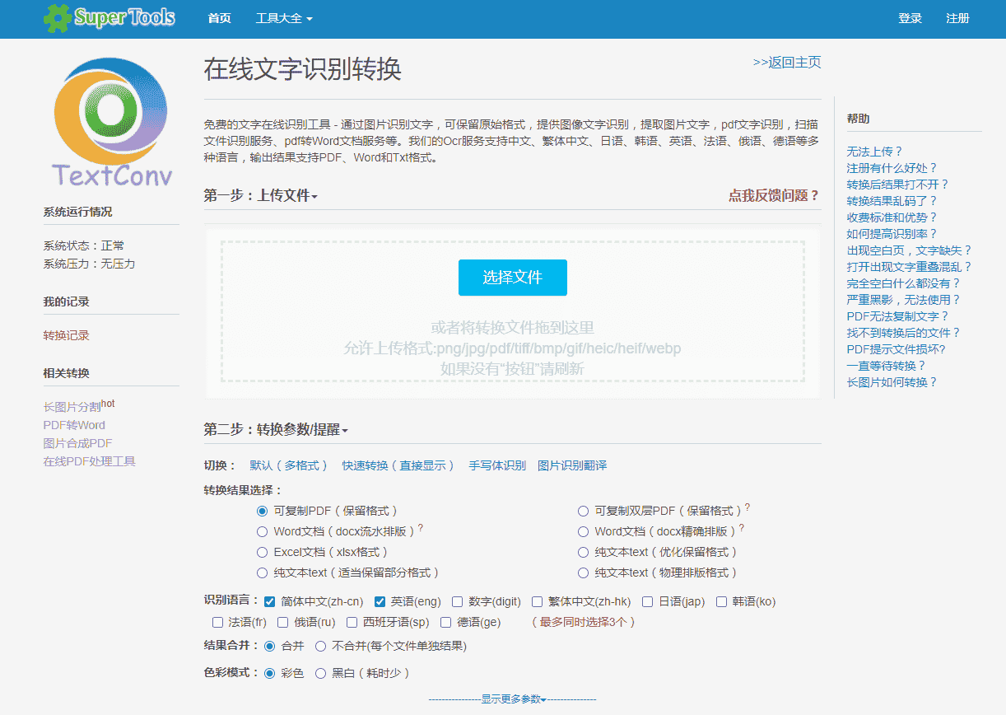1006x715 pixels.
Task: Select Excel文档（xlsx格式）radio option
Action: tap(263, 552)
